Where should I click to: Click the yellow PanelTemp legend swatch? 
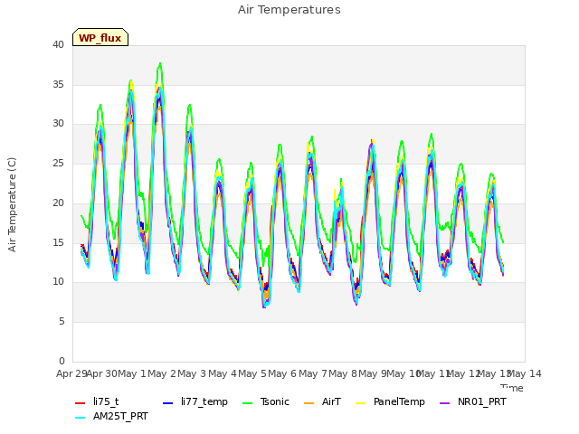coord(360,403)
